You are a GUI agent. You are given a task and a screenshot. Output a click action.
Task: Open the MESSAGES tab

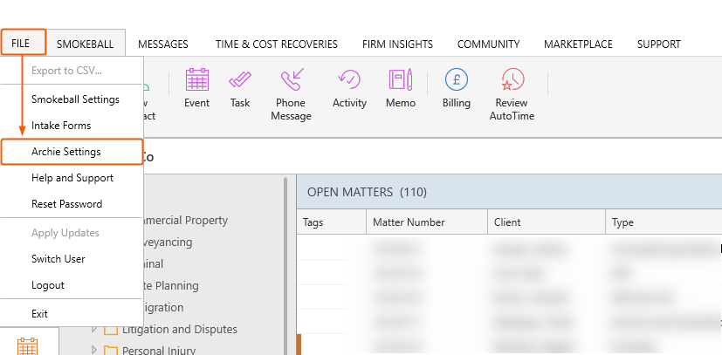click(163, 44)
